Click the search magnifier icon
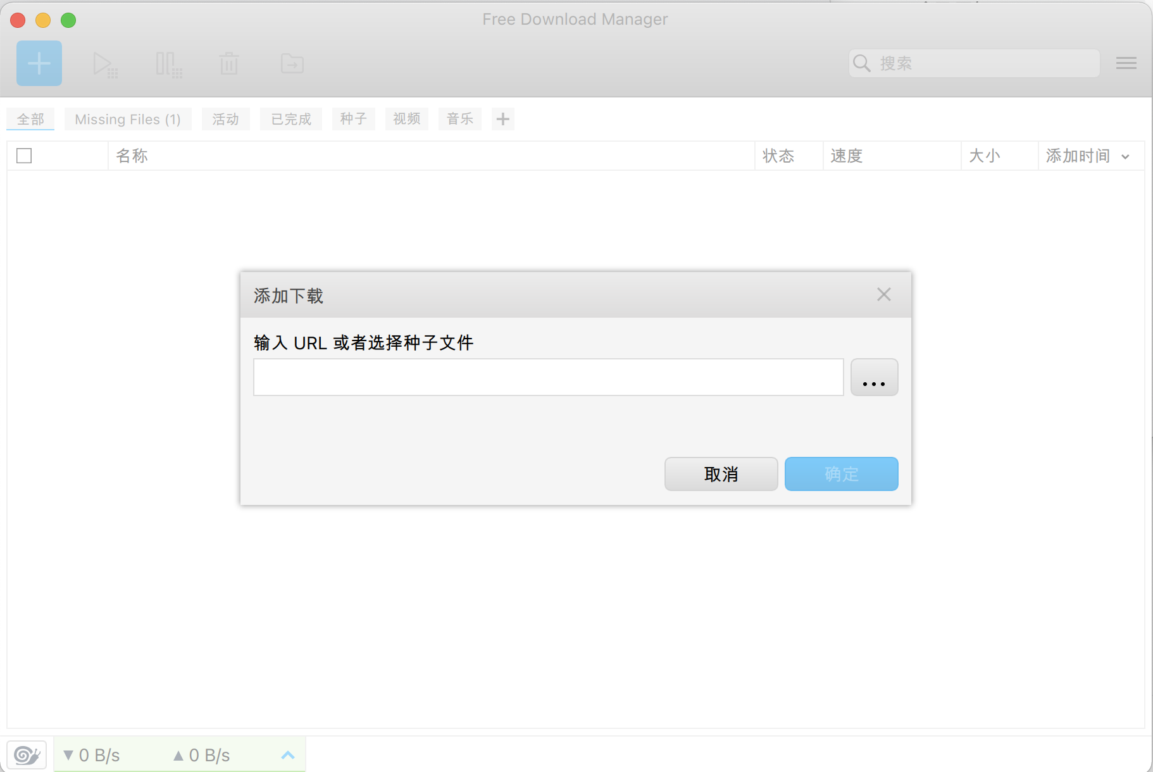This screenshot has width=1153, height=772. pyautogui.click(x=862, y=63)
